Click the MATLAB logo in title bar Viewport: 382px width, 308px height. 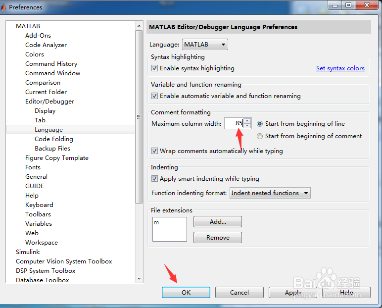3,7
